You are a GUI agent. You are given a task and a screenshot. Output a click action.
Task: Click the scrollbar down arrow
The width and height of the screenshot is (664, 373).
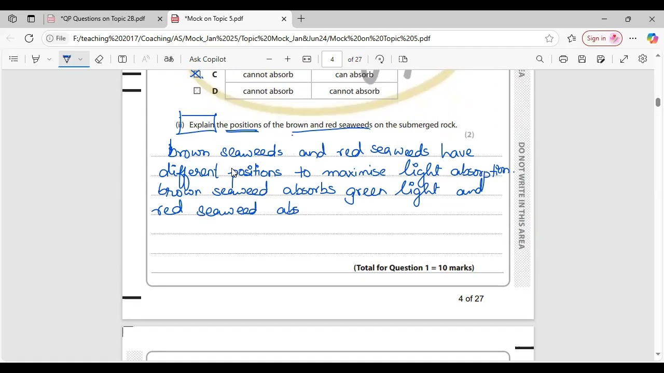tap(658, 355)
